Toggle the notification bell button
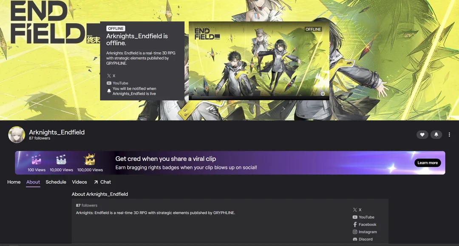 (x=436, y=134)
